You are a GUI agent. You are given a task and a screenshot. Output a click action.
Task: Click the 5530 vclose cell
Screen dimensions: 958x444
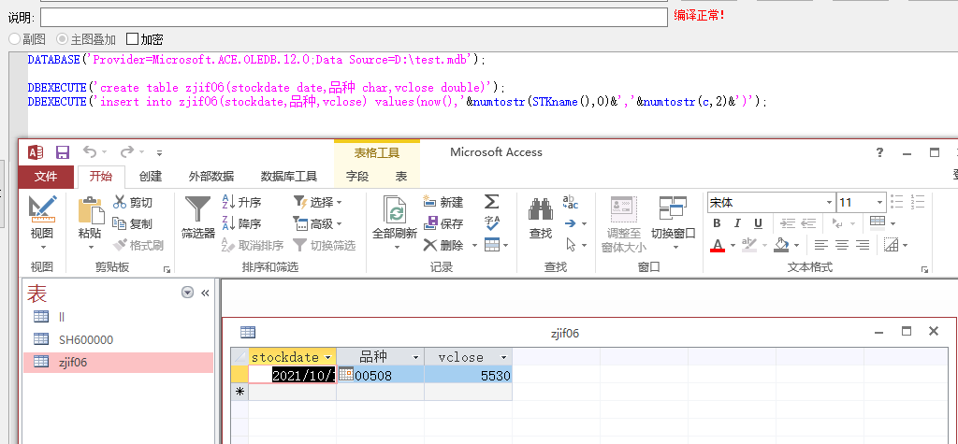tap(468, 375)
